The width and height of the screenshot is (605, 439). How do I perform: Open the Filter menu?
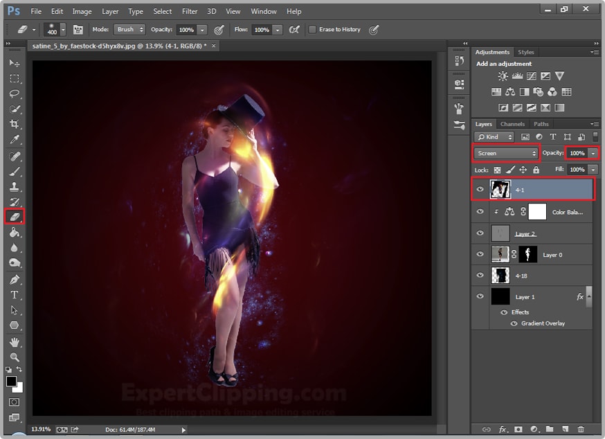tap(189, 11)
